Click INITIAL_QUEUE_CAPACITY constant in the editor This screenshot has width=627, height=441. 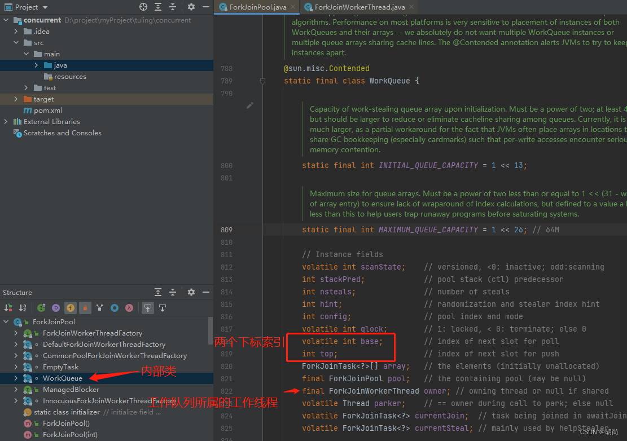(x=428, y=165)
